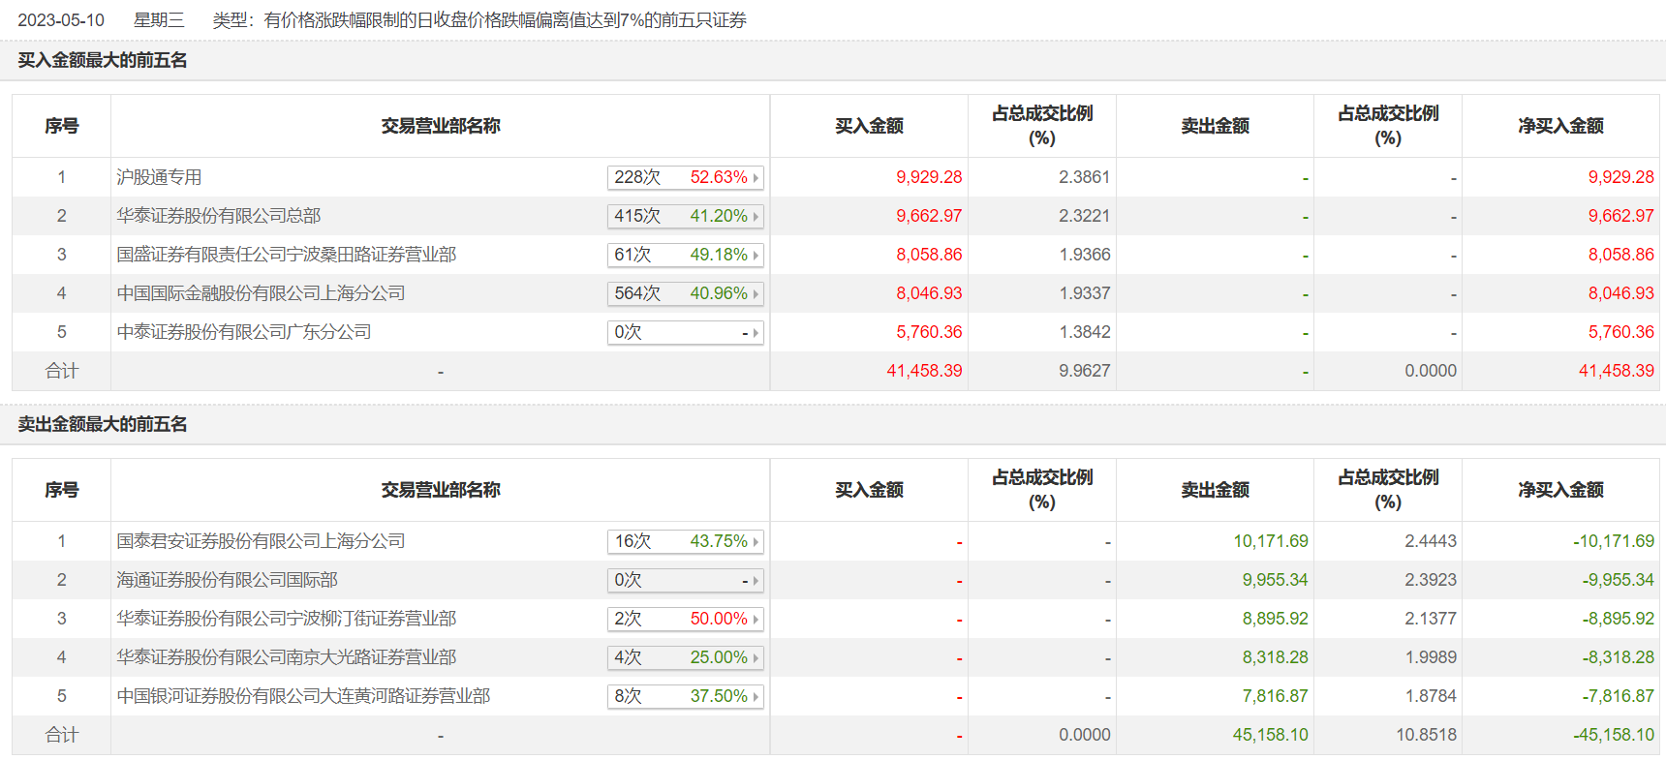Click the date 2023-05-10
This screenshot has width=1666, height=760.
point(61,20)
